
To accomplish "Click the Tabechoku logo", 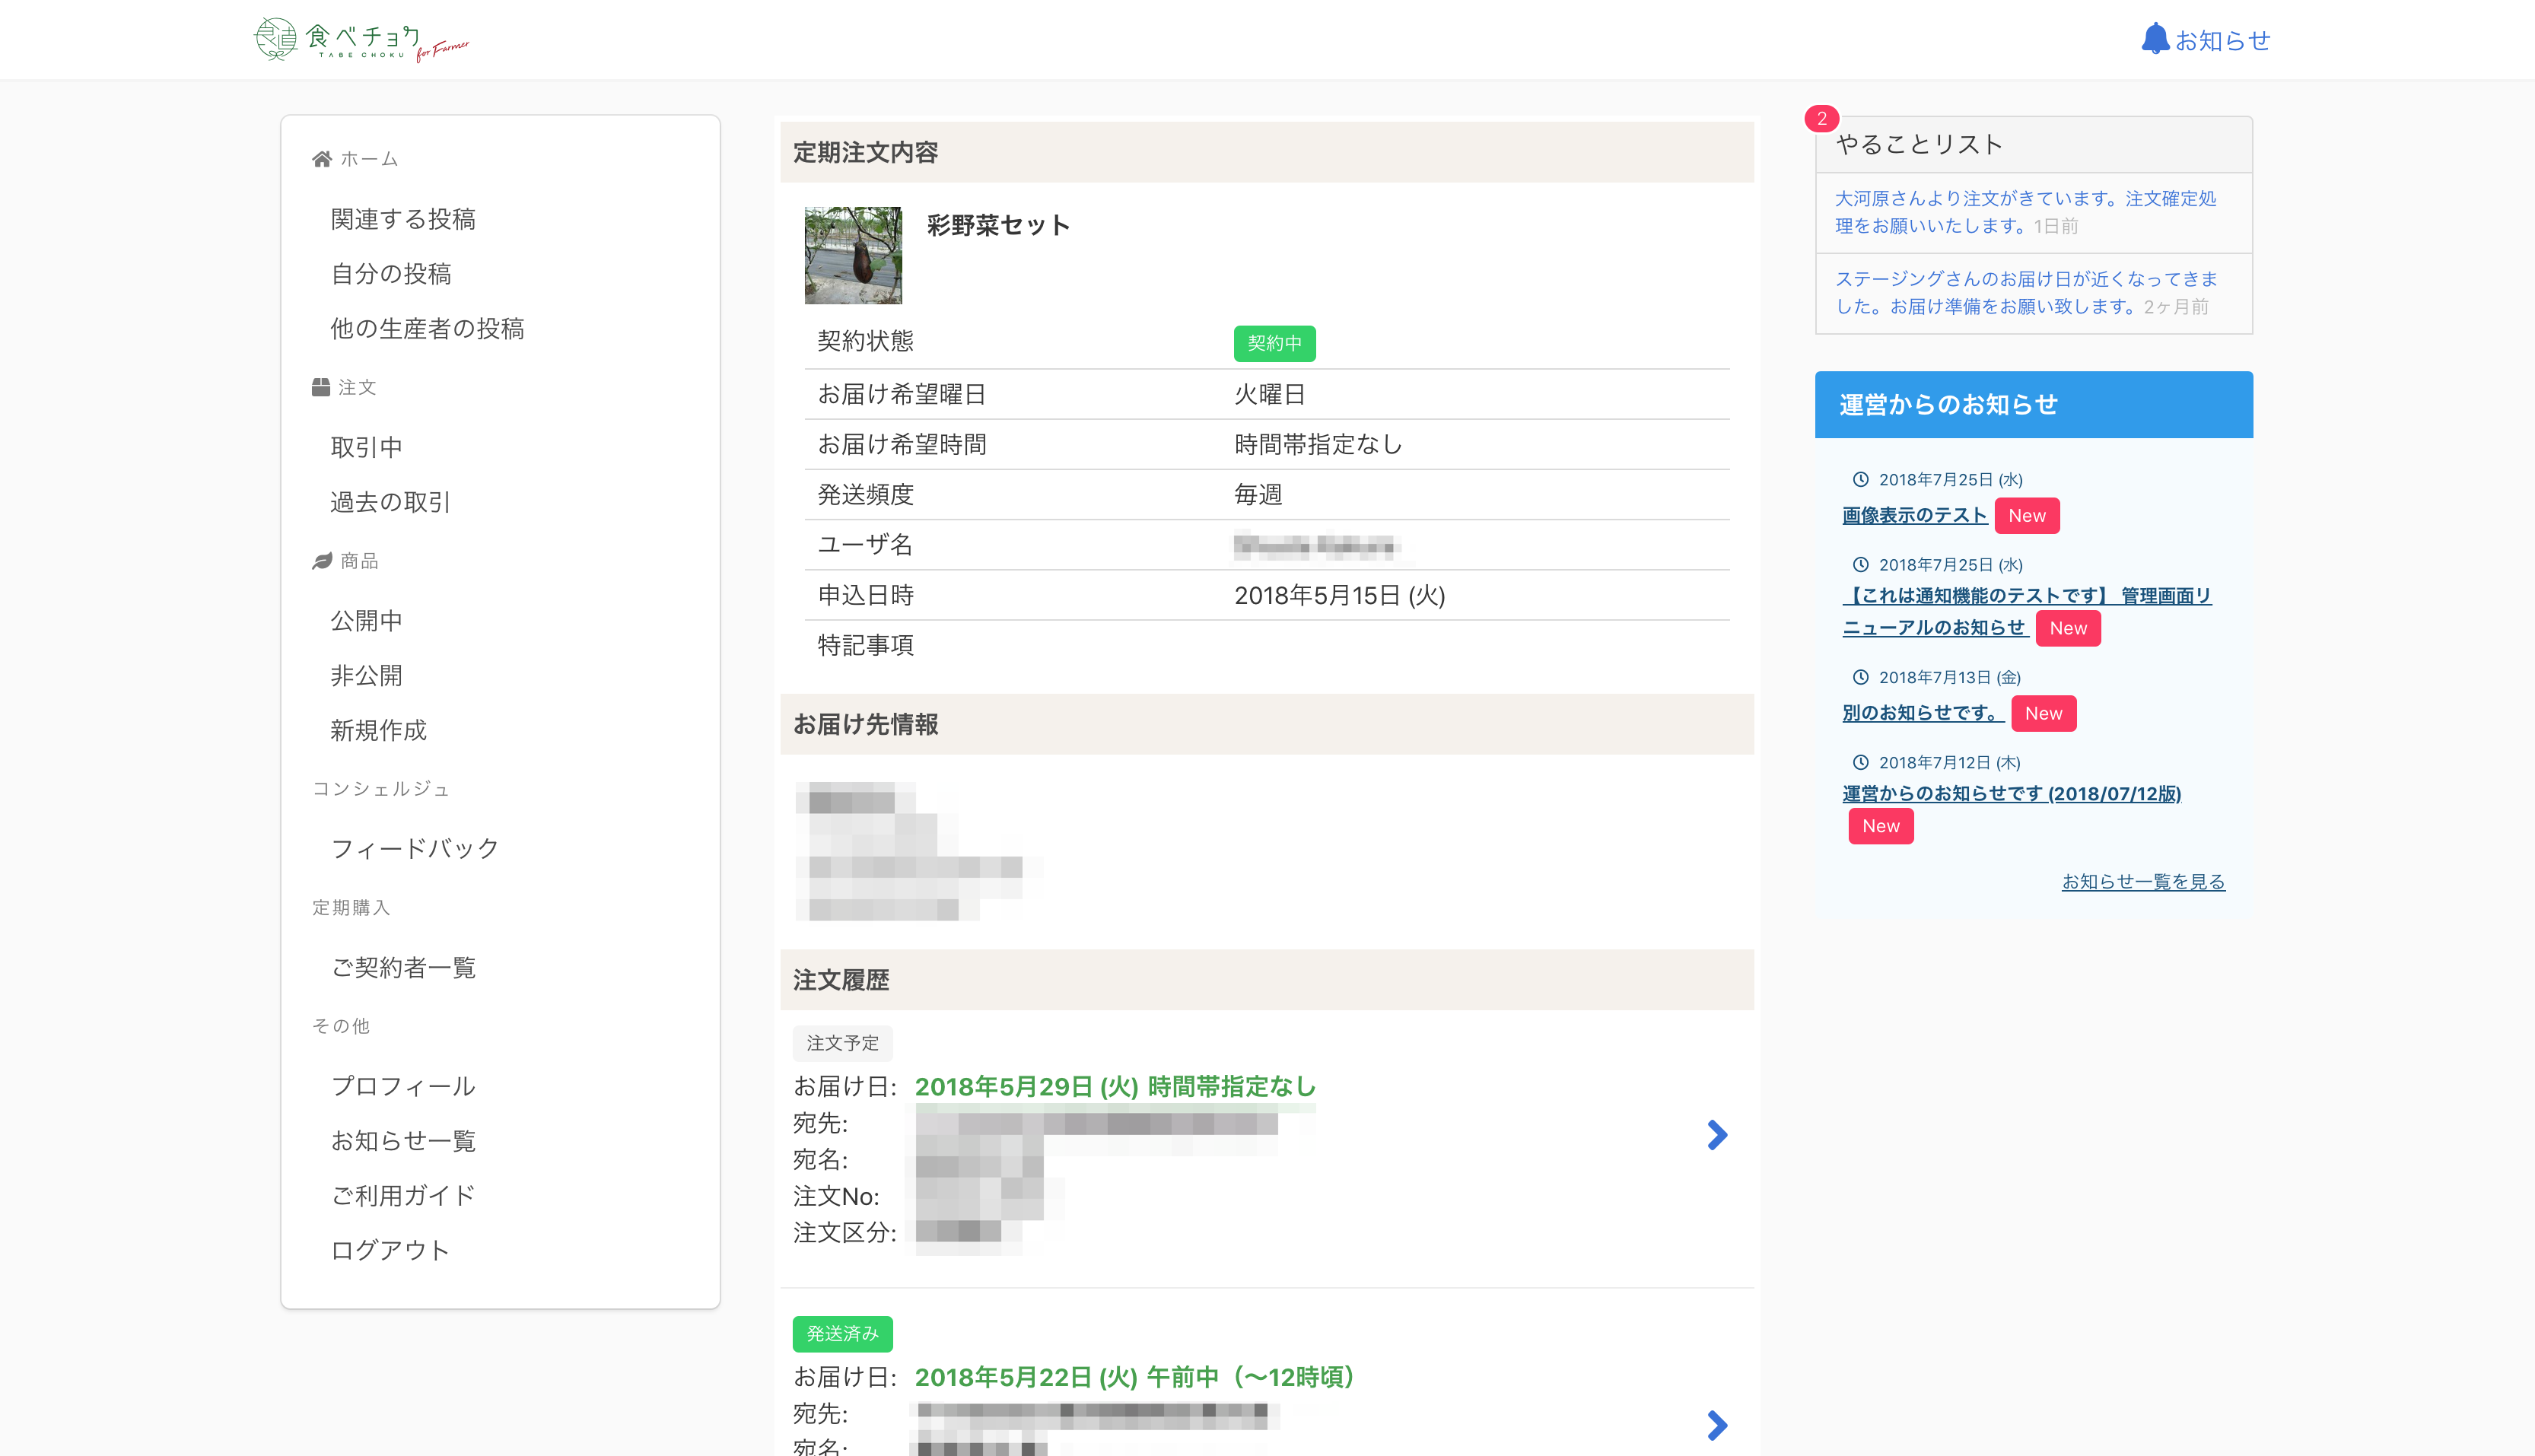I will [361, 40].
